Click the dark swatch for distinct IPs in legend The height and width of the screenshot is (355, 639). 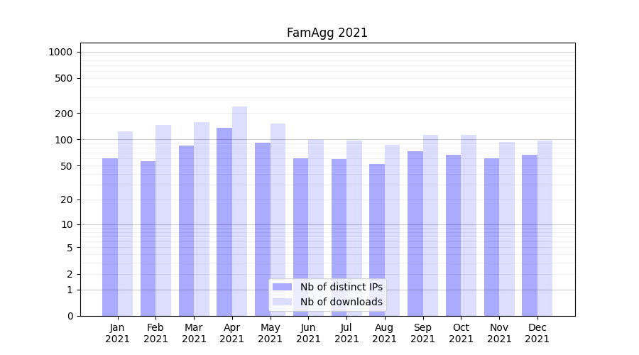[x=282, y=287]
